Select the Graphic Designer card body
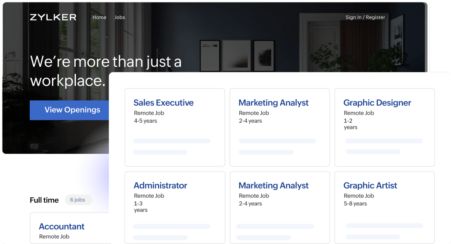Viewport: 451px width, 244px height. 384,127
